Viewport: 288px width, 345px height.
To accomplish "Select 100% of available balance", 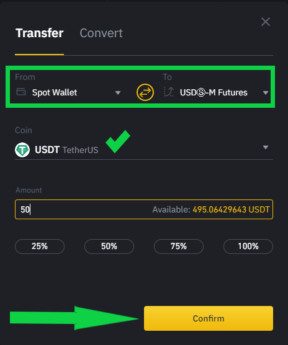I will coord(248,247).
